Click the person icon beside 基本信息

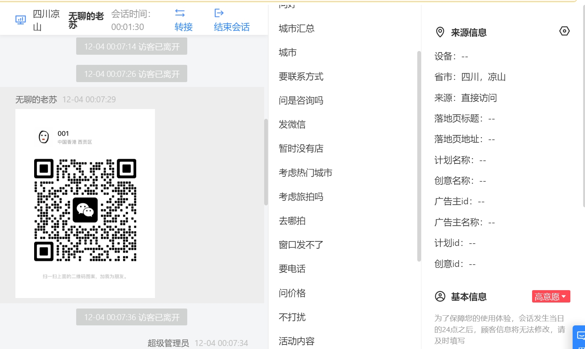(440, 297)
